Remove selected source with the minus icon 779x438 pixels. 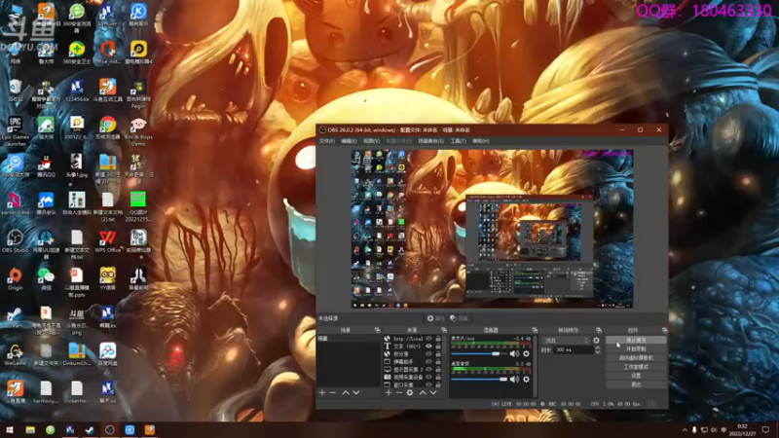click(398, 393)
